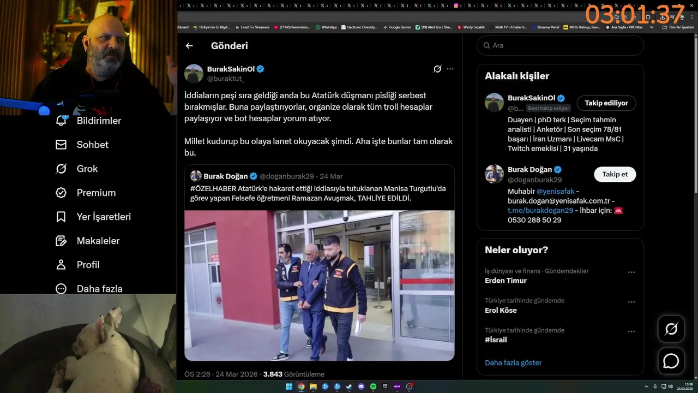Open the Rammstein YouTube bookmark
Image resolution: width=698 pixels, height=393 pixels.
(292, 27)
